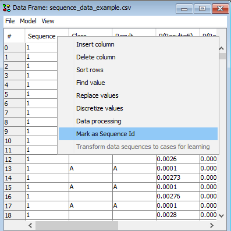Click the application icon in the title bar
This screenshot has width=231, height=231.
point(6,8)
